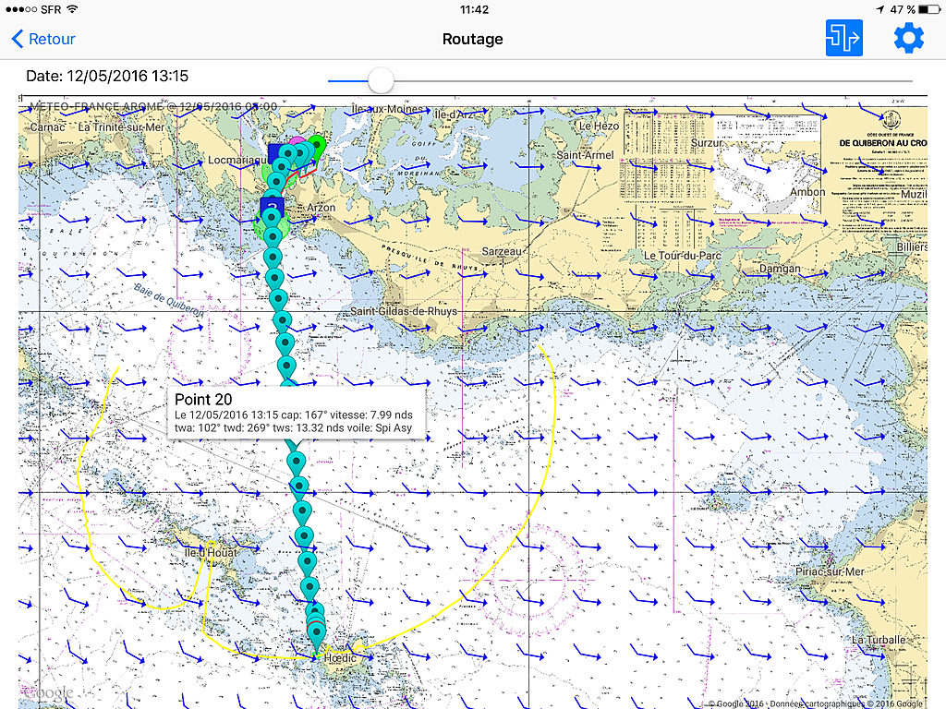Tap the battery indicator icon
This screenshot has width=946, height=709.
(929, 9)
